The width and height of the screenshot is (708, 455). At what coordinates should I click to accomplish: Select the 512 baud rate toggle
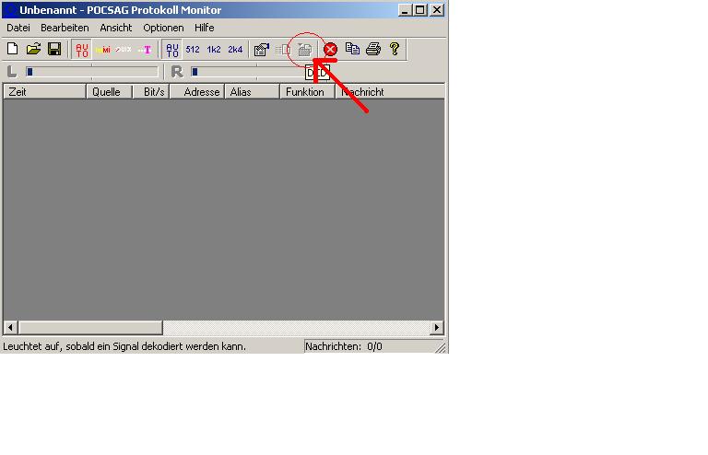(x=193, y=50)
